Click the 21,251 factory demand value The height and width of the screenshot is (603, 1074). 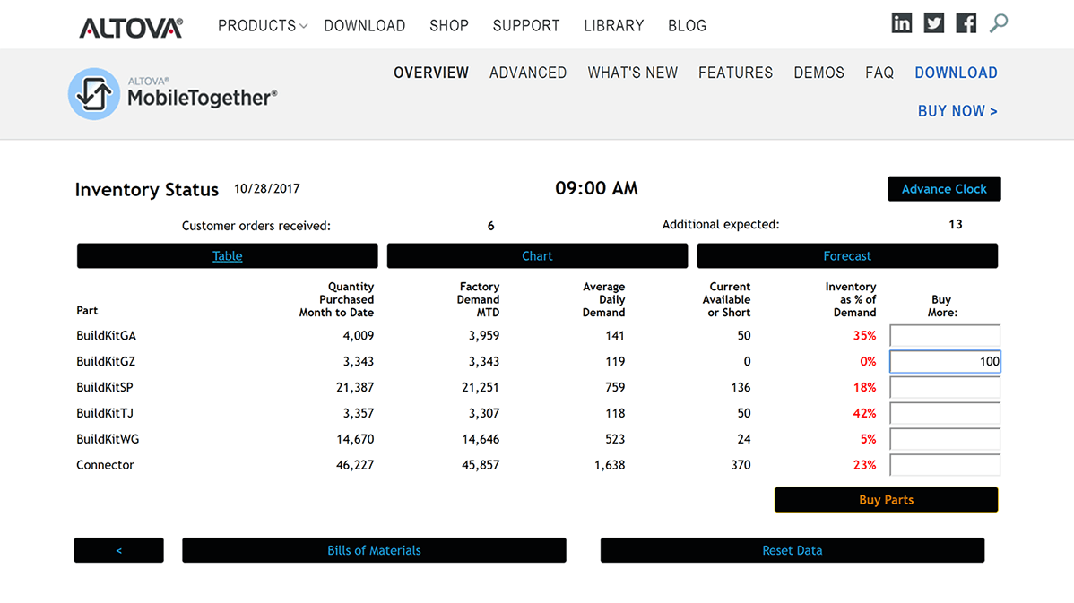coord(481,387)
